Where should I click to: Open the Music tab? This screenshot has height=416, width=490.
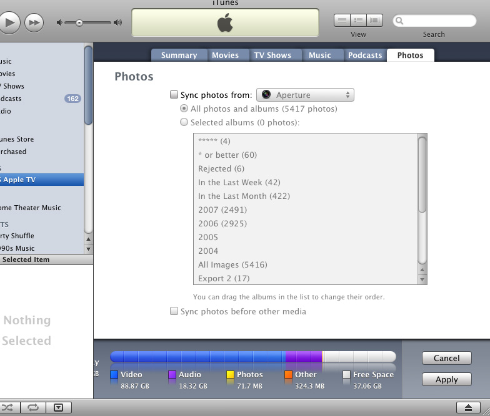coord(320,55)
